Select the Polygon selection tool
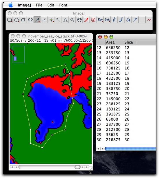The width and height of the screenshot is (159, 178). click(23, 20)
